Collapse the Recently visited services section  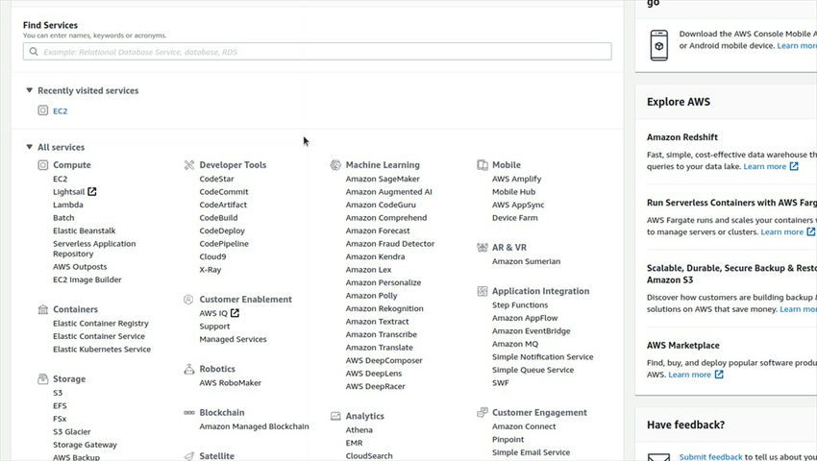30,90
